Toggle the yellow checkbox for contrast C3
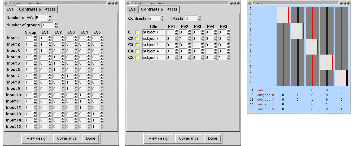 click(x=137, y=45)
